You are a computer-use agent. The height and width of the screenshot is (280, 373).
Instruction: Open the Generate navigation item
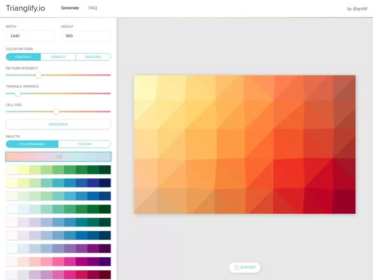pos(70,8)
